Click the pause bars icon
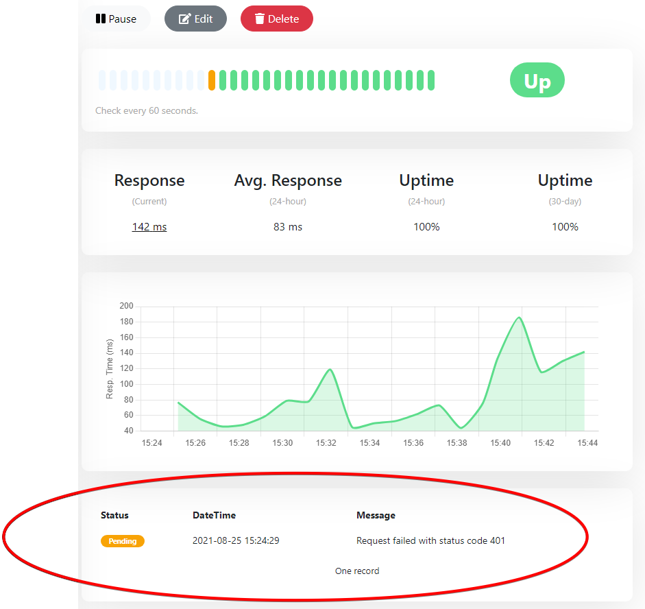 click(x=100, y=19)
